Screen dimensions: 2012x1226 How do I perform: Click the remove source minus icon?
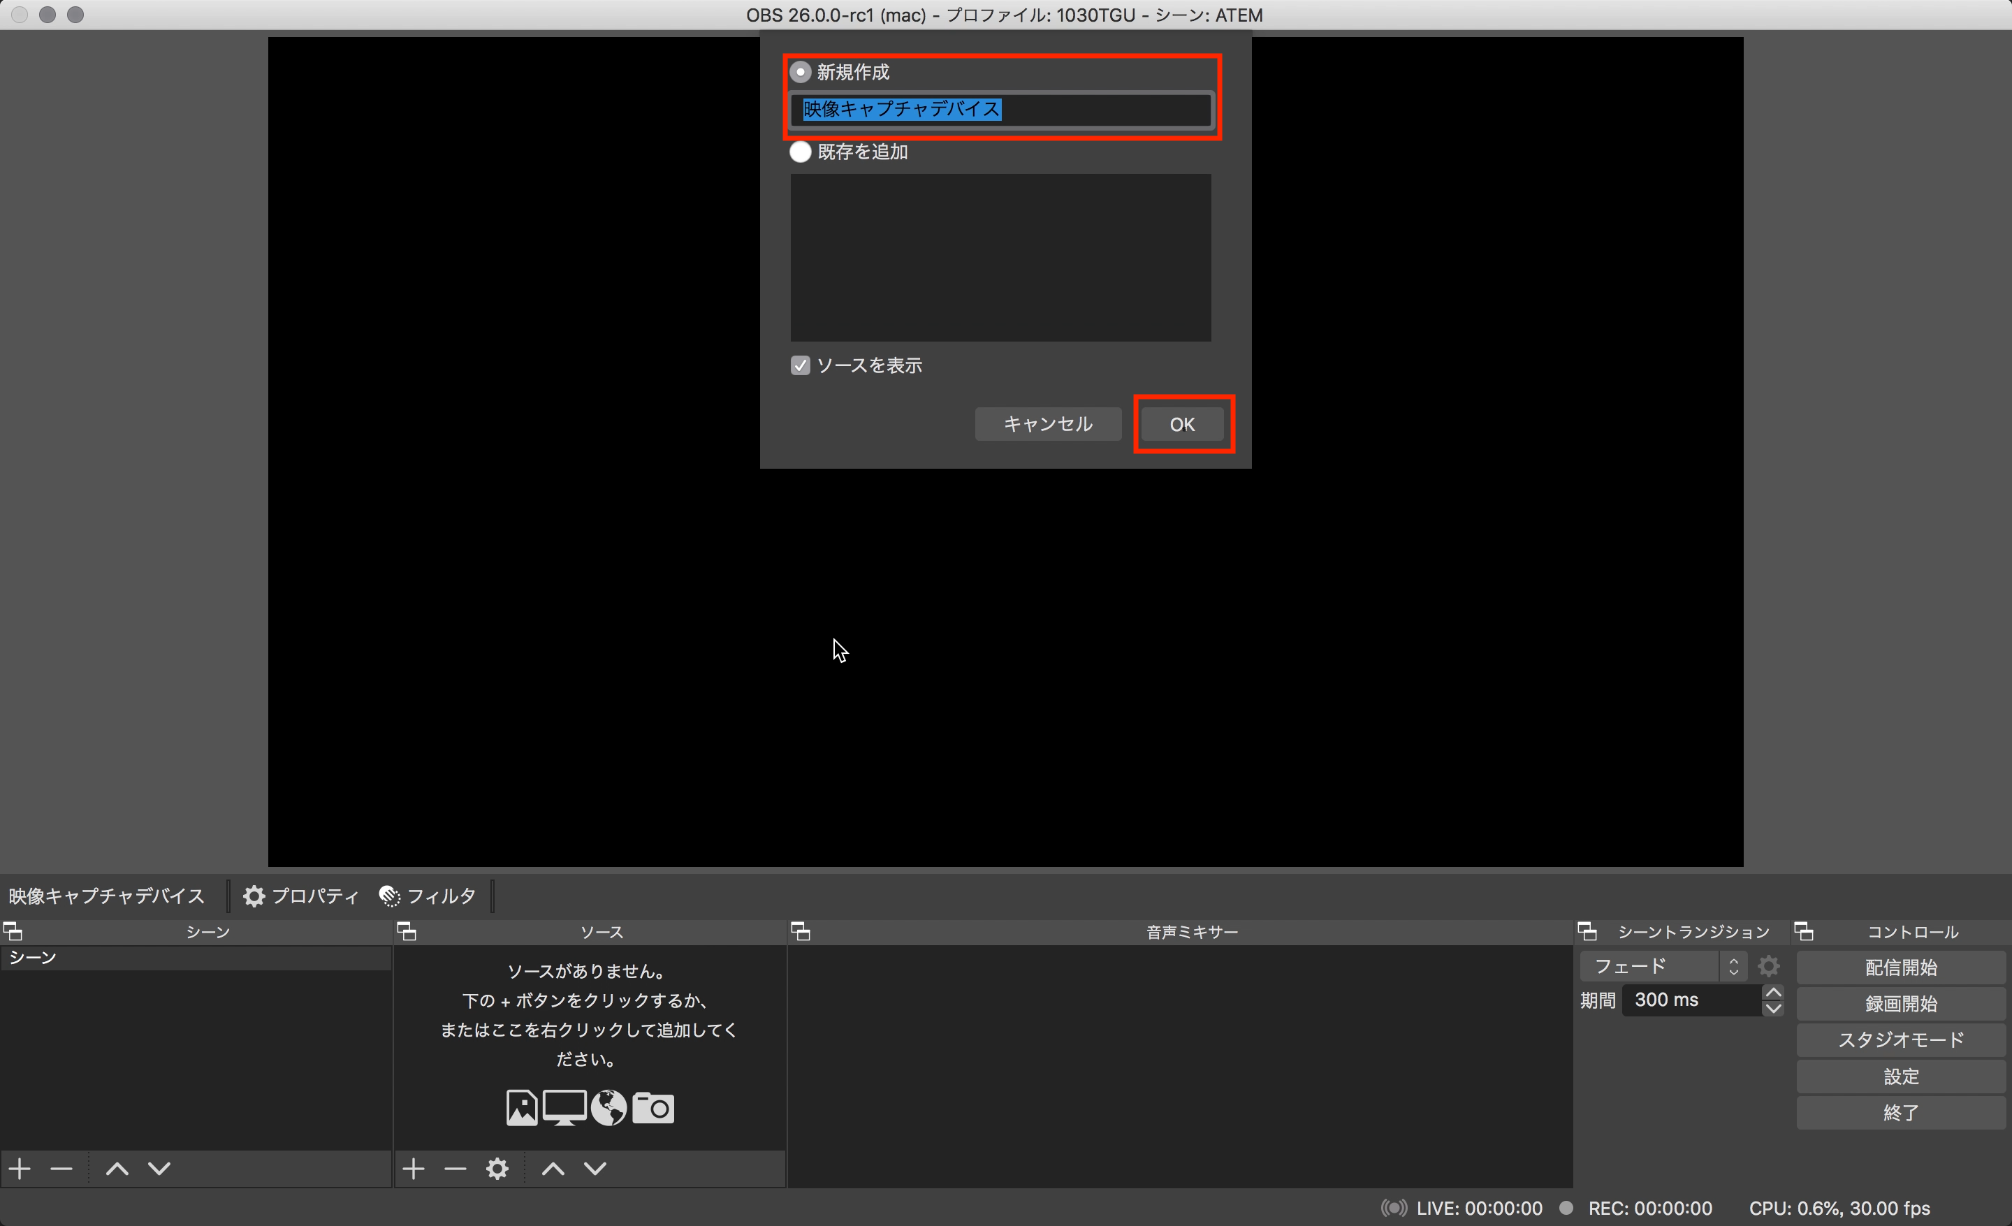coord(455,1168)
